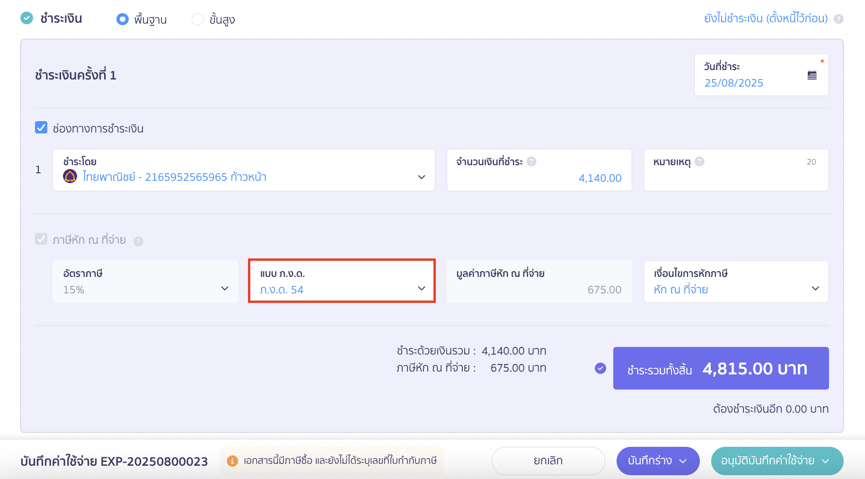Select the พื้นฐาน radio option

(123, 19)
